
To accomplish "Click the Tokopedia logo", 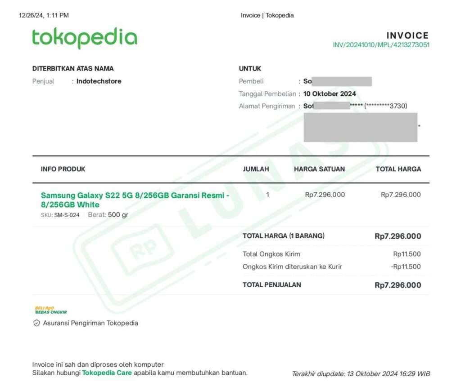I will (84, 37).
